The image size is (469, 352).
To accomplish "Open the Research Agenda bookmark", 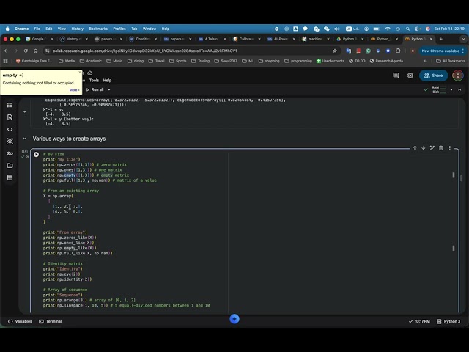I will [386, 61].
